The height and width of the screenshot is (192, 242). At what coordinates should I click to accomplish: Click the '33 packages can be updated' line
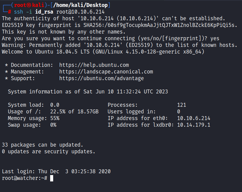click(42, 145)
